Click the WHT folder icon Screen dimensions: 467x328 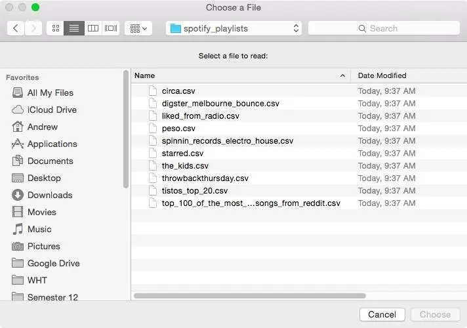(x=18, y=280)
